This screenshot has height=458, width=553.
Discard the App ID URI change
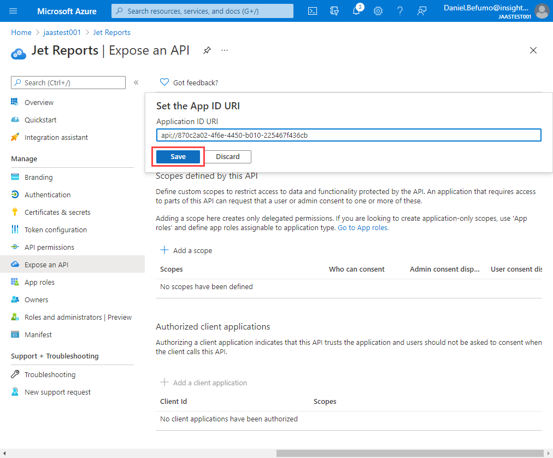(x=228, y=157)
